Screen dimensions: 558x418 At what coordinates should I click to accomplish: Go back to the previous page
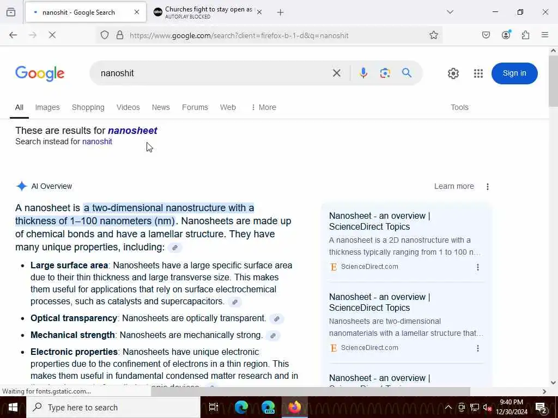[x=13, y=35]
